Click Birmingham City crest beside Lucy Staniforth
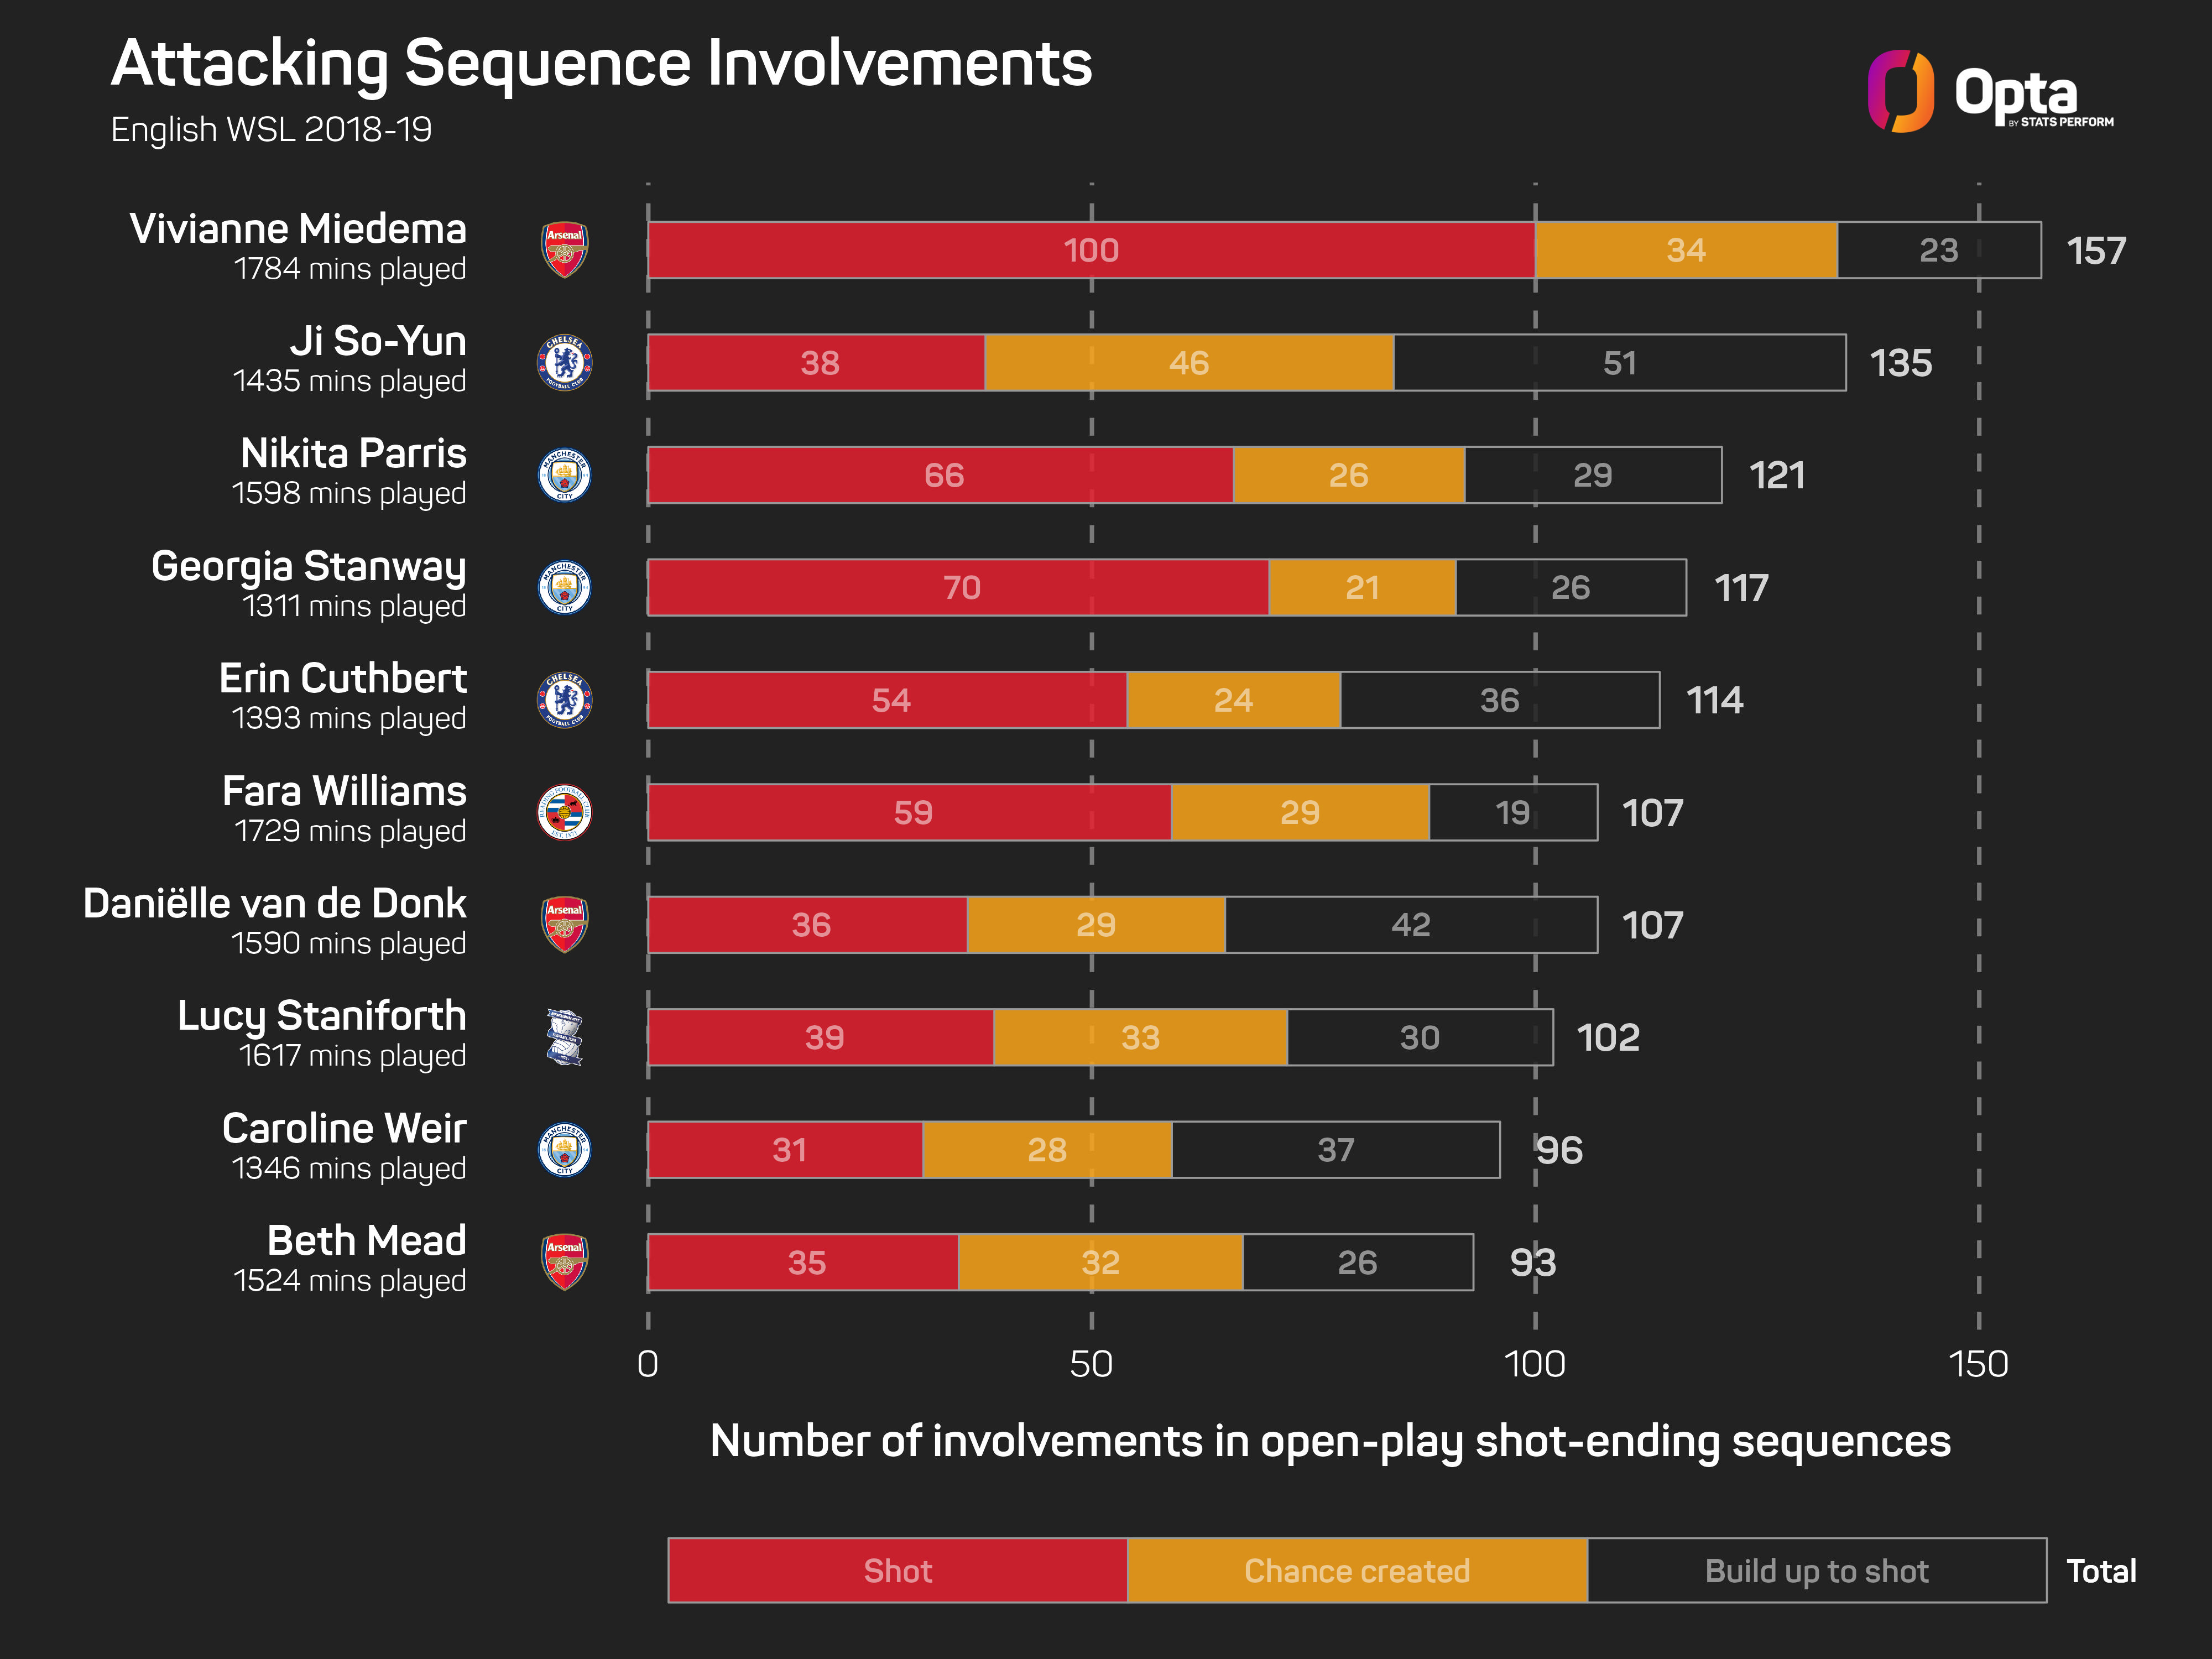Image resolution: width=2212 pixels, height=1659 pixels. [x=564, y=1037]
